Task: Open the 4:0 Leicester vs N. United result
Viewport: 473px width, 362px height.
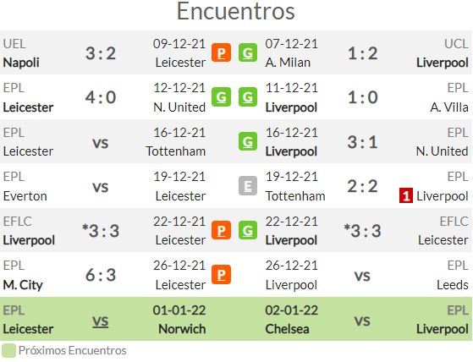Action: point(101,97)
